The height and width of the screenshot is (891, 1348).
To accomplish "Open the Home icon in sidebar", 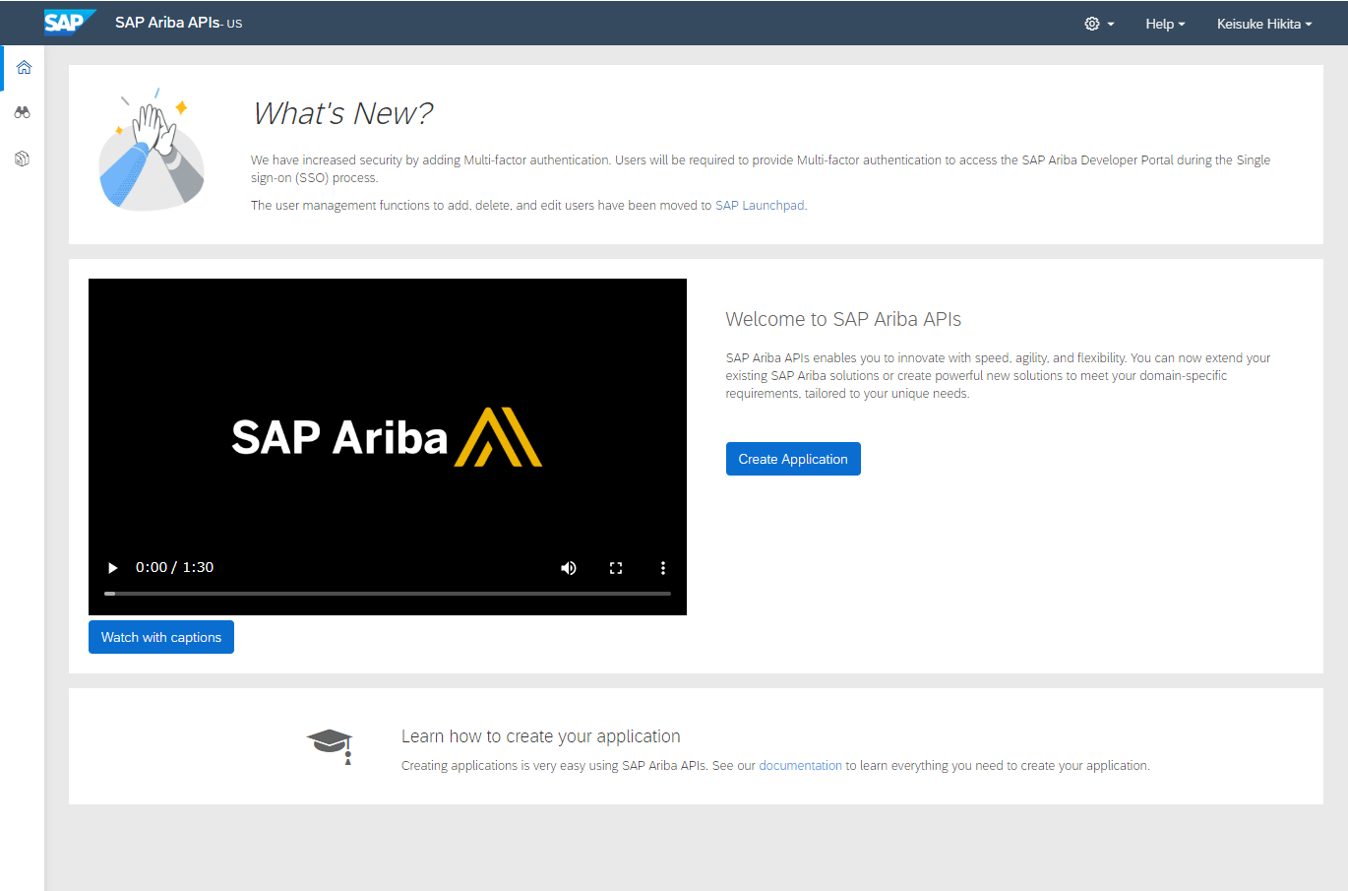I will point(24,67).
